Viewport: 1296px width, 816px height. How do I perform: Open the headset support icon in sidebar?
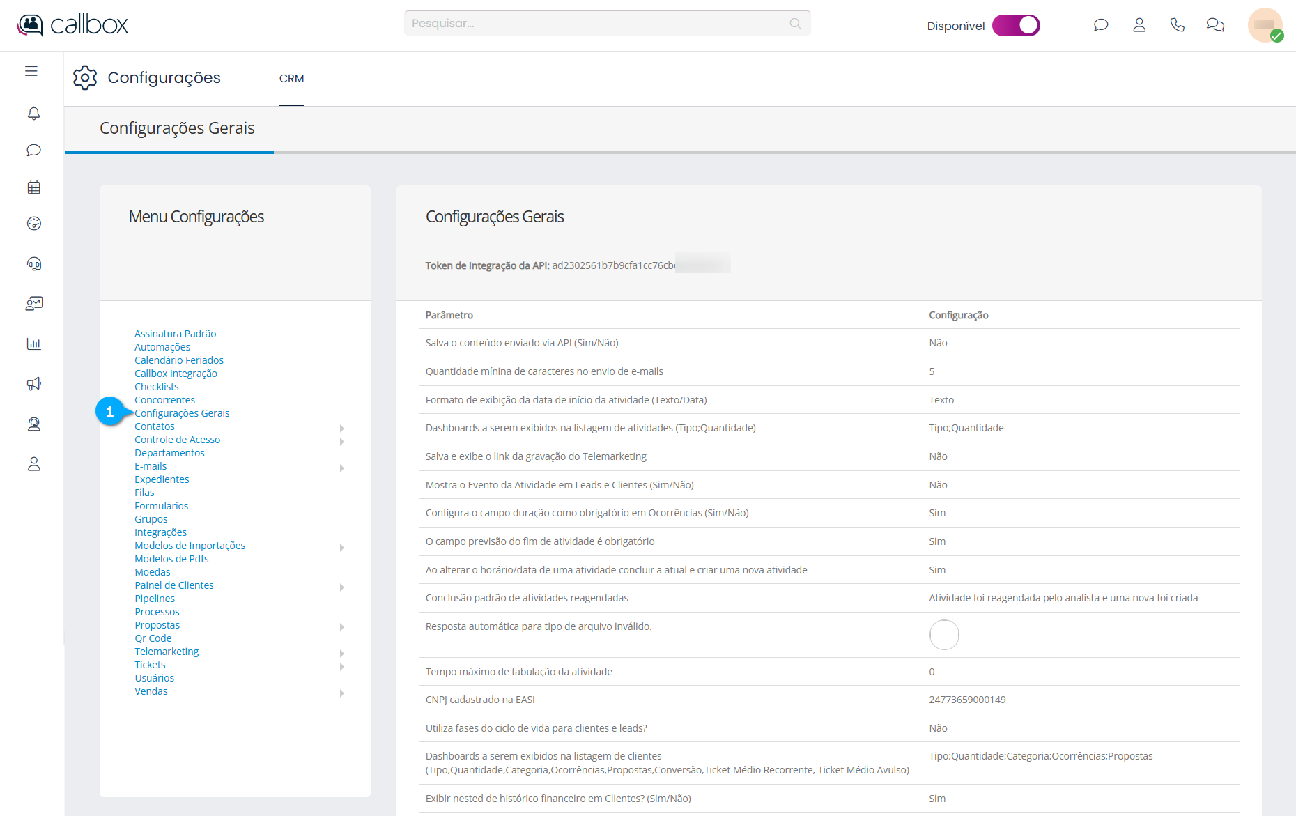tap(33, 263)
